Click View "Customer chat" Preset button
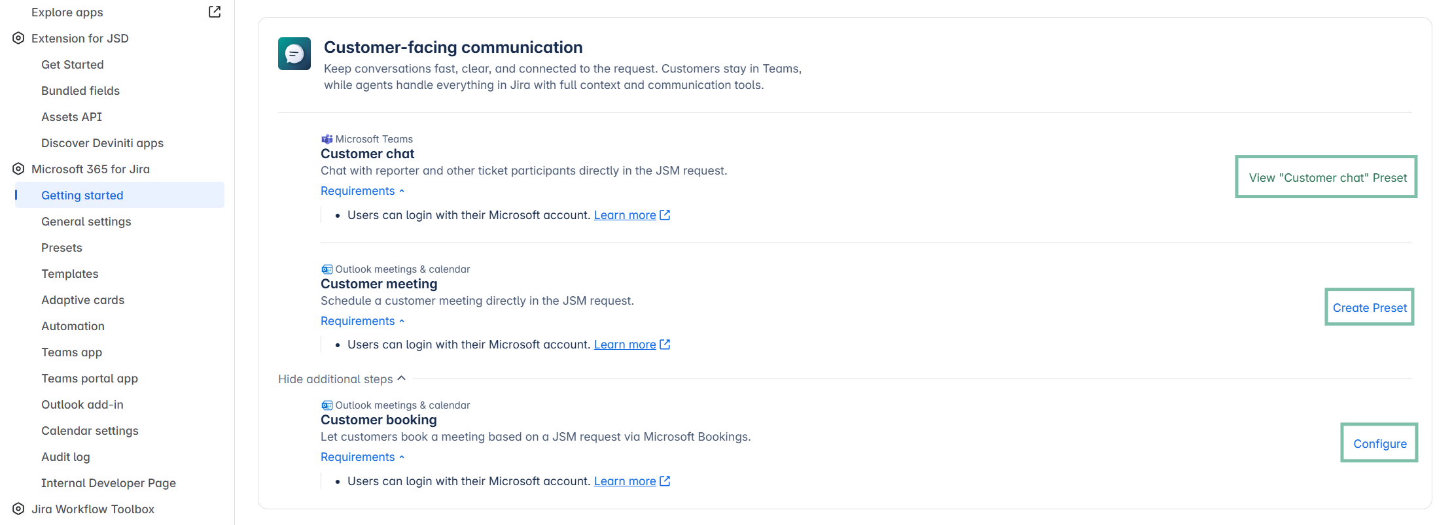The image size is (1452, 525). (1326, 177)
